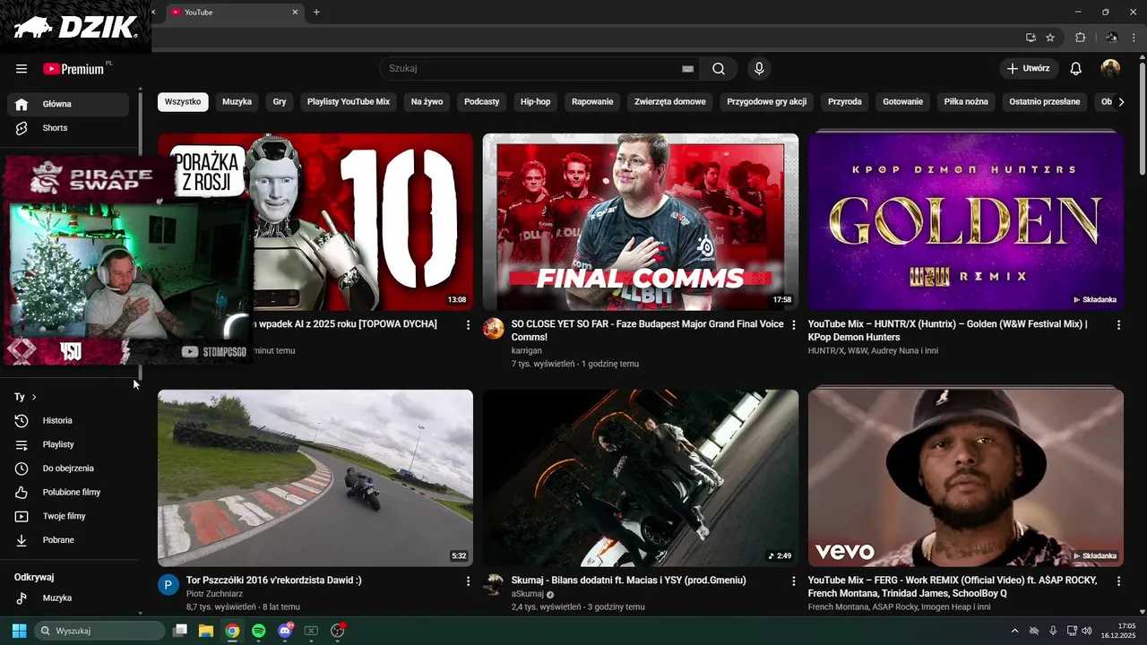
Task: Select the Muzyka filter chip
Action: pos(237,102)
